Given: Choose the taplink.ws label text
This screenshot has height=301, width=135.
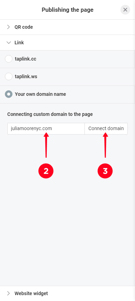Looking at the screenshot, I should [x=26, y=76].
